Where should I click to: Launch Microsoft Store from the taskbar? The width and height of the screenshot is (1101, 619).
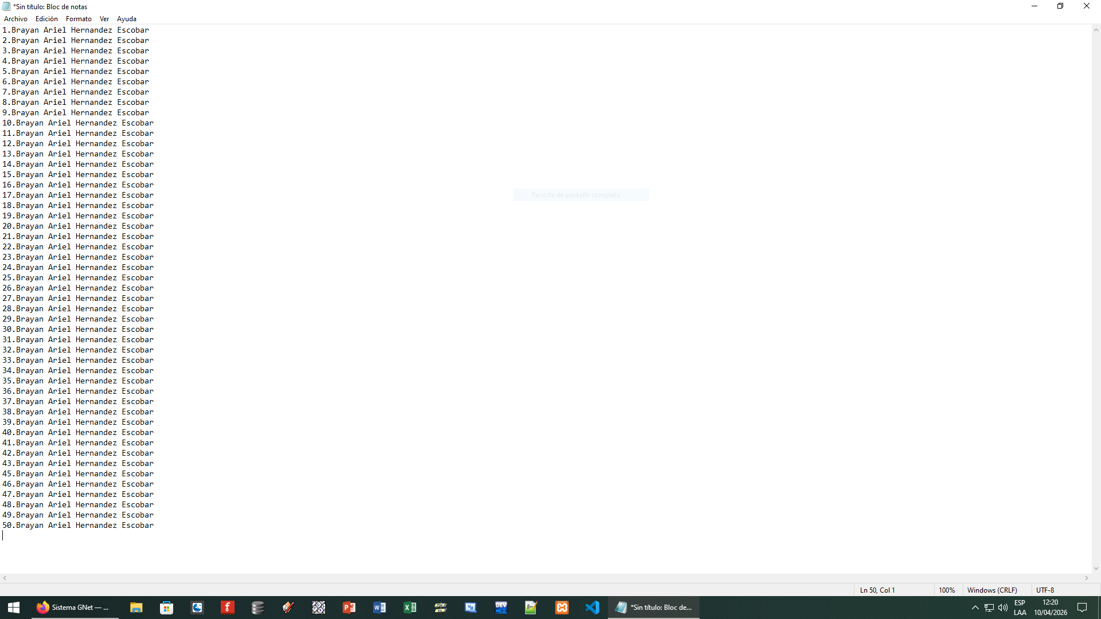tap(166, 608)
